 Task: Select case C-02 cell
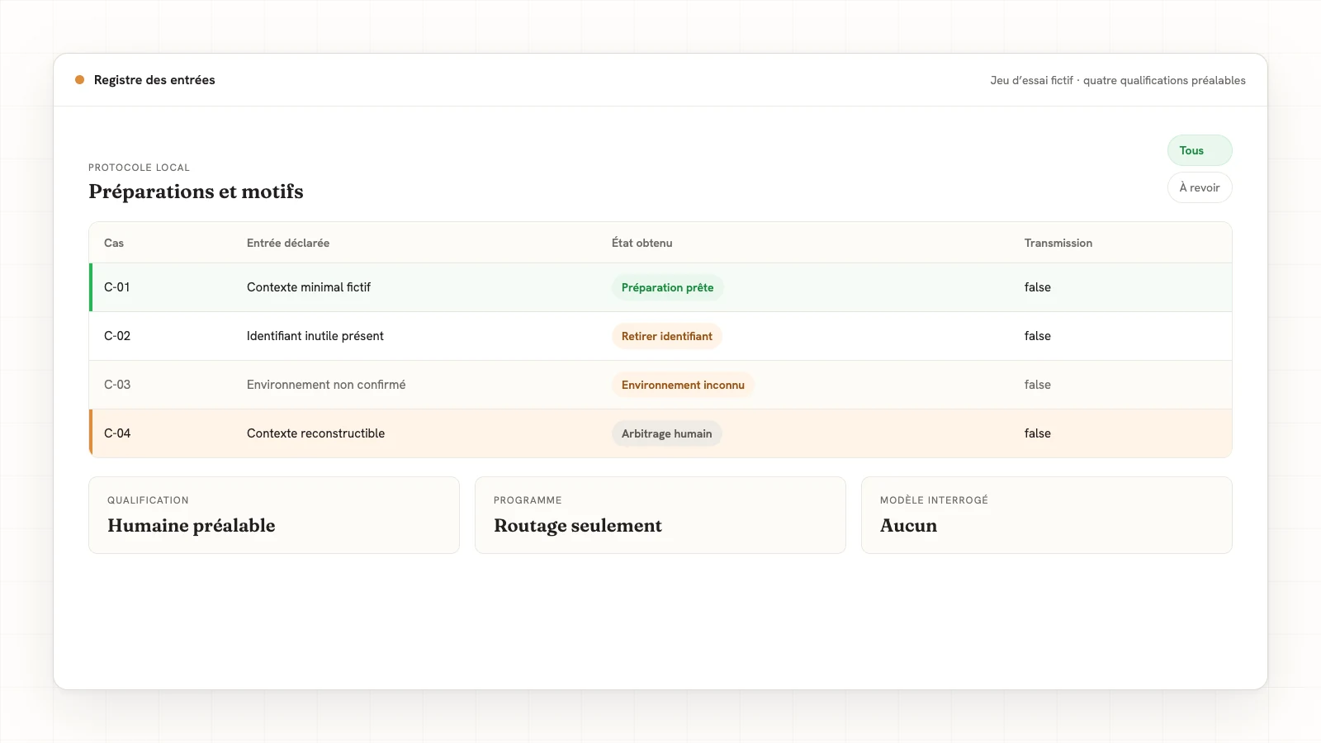[x=117, y=336]
